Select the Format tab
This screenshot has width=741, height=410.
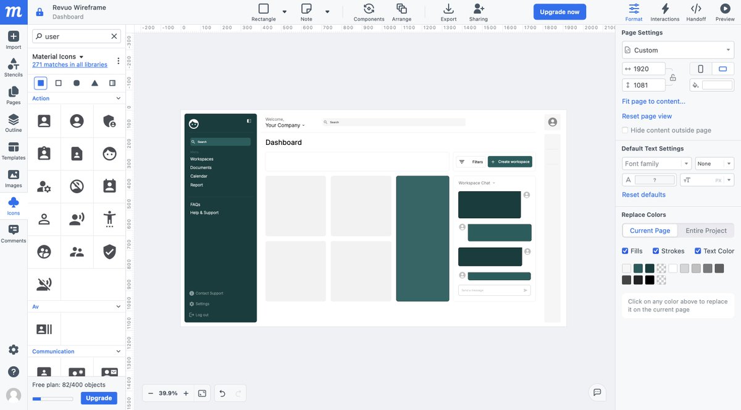634,12
